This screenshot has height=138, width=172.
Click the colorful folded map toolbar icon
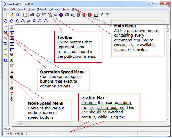67,15
